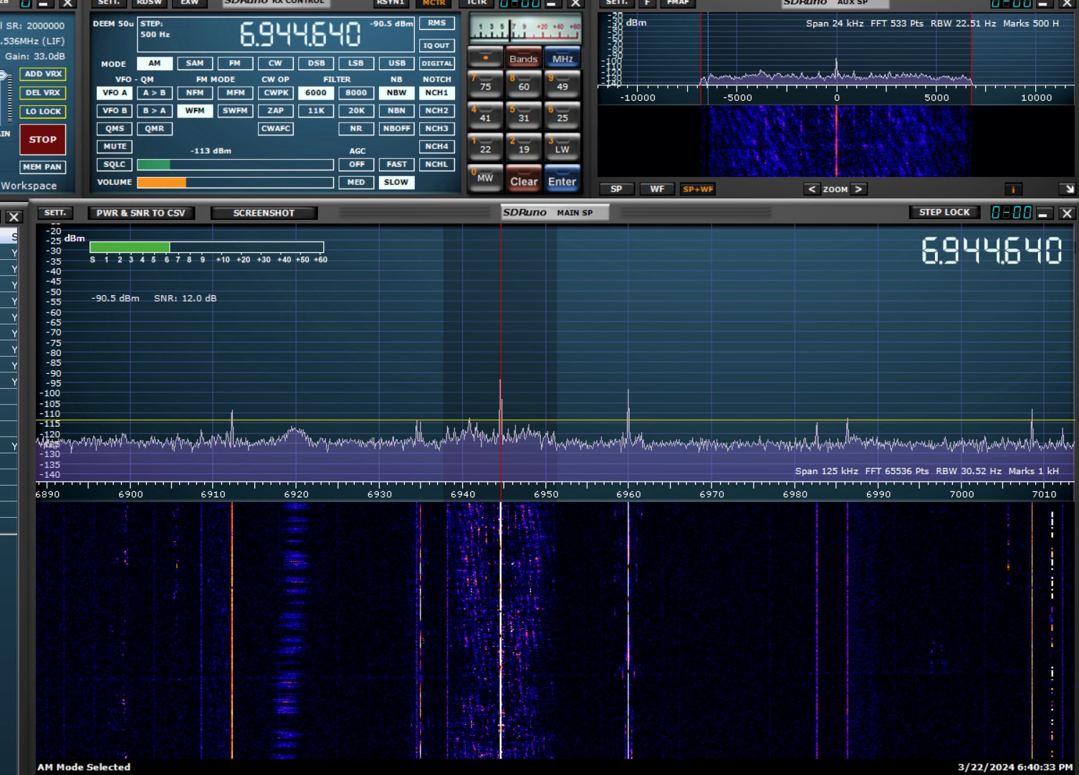
Task: Turn on NBW noise blanker
Action: 396,92
